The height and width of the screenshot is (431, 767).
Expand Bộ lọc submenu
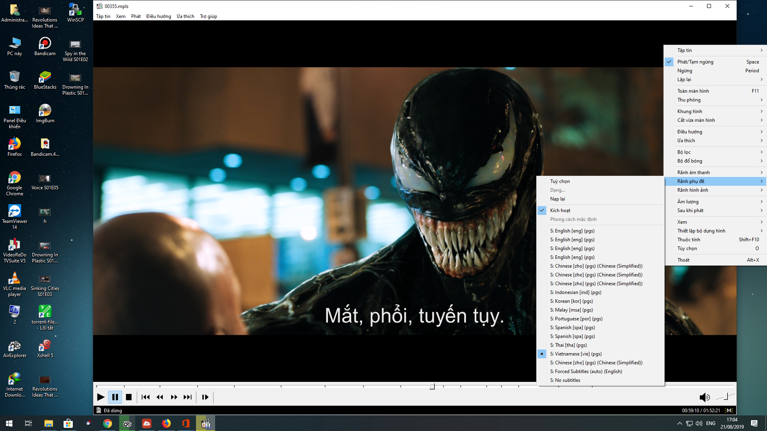[x=715, y=152]
